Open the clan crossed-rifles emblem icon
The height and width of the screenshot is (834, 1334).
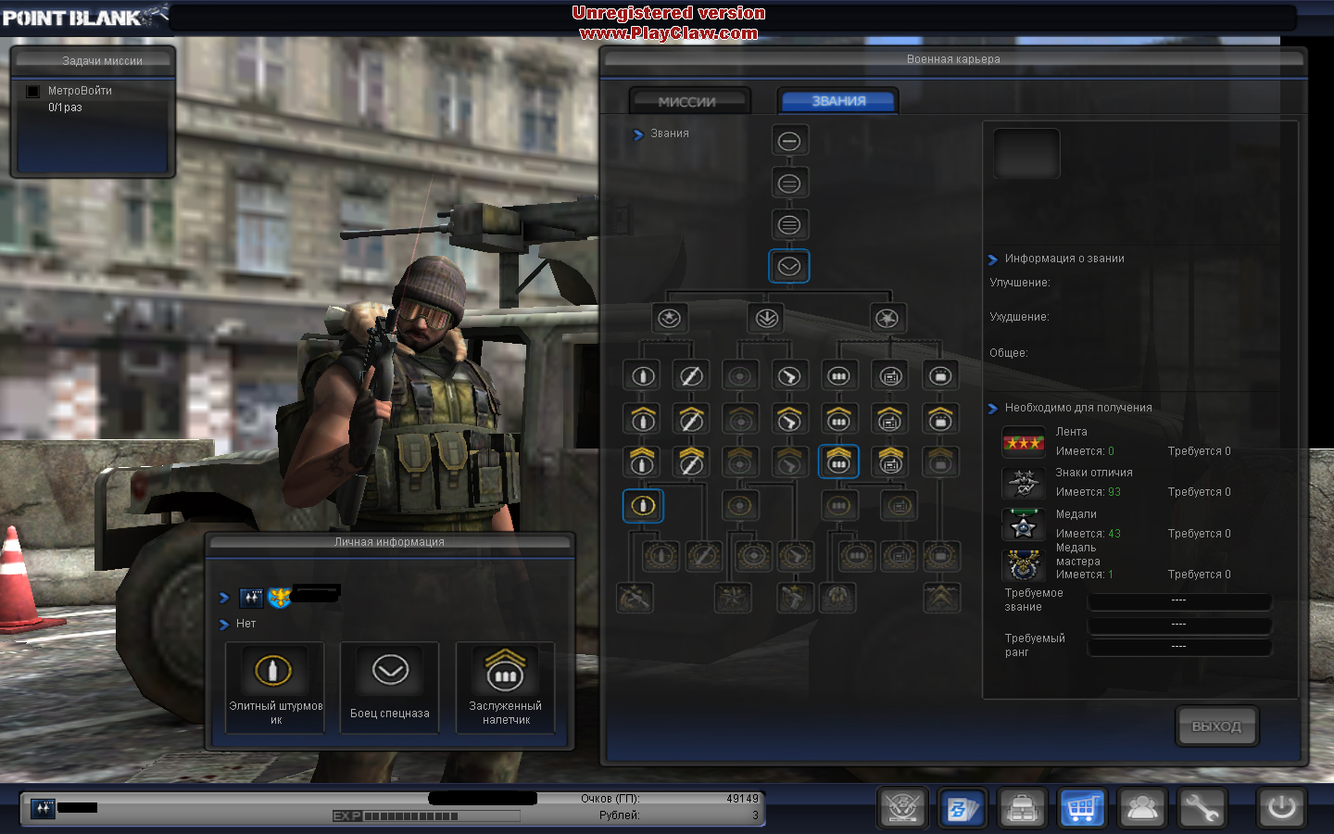point(902,808)
